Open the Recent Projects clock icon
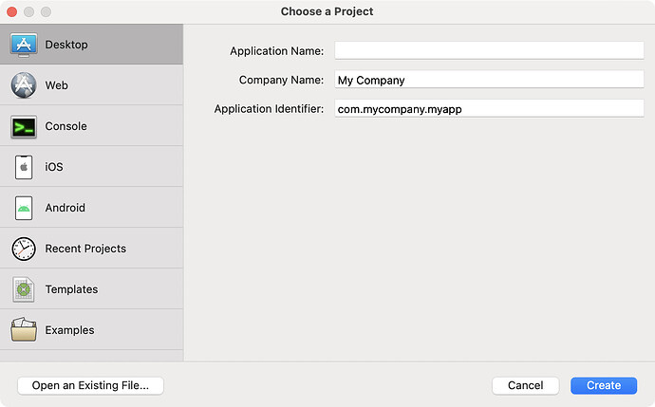 coord(24,249)
